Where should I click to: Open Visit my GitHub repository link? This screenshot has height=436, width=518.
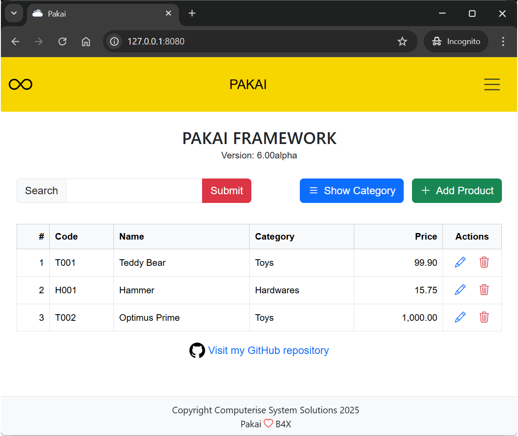[268, 350]
